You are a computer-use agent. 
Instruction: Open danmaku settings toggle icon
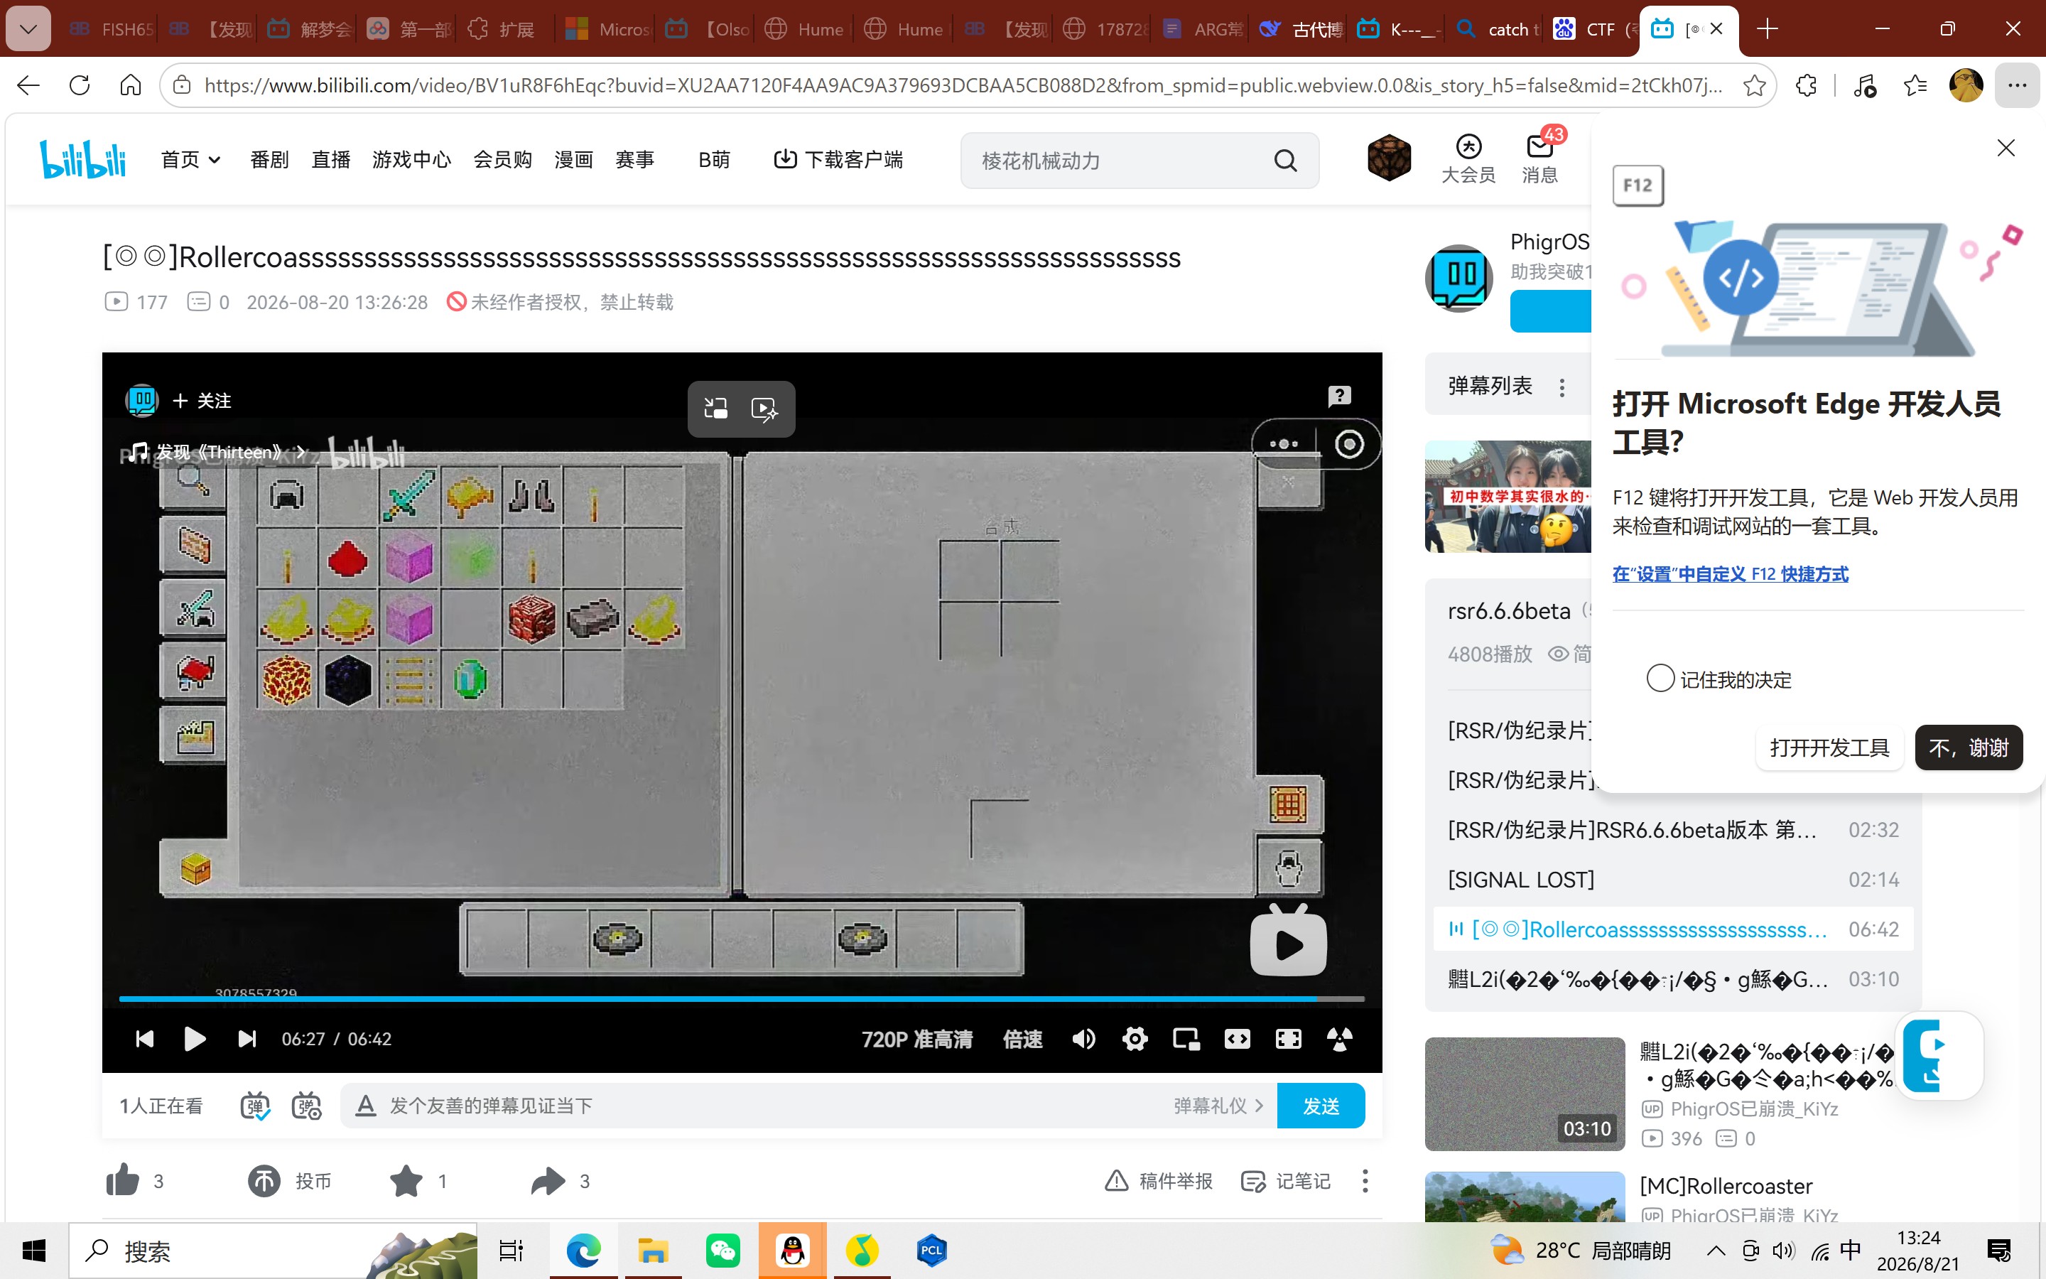pos(306,1106)
